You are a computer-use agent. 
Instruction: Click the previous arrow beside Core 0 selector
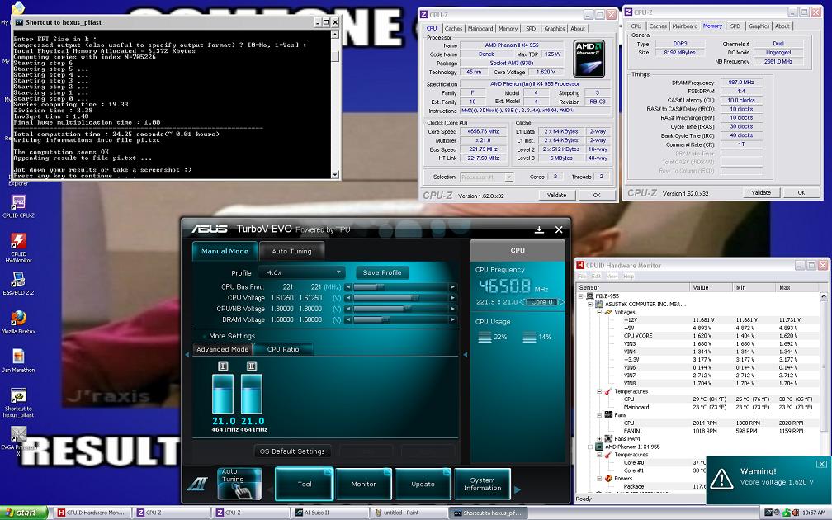[522, 302]
